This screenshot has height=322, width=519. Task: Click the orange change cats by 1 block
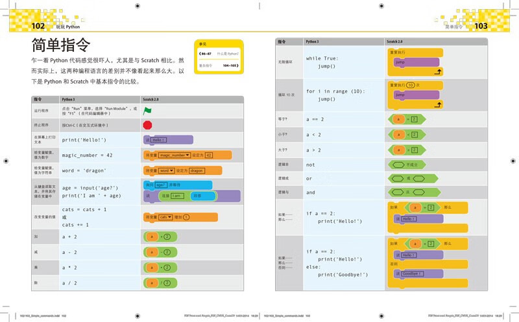click(180, 217)
